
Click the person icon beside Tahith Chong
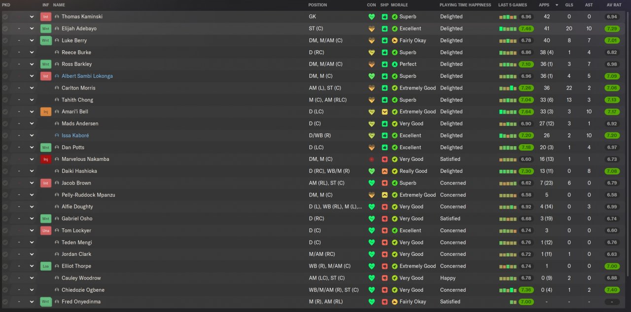tap(57, 100)
